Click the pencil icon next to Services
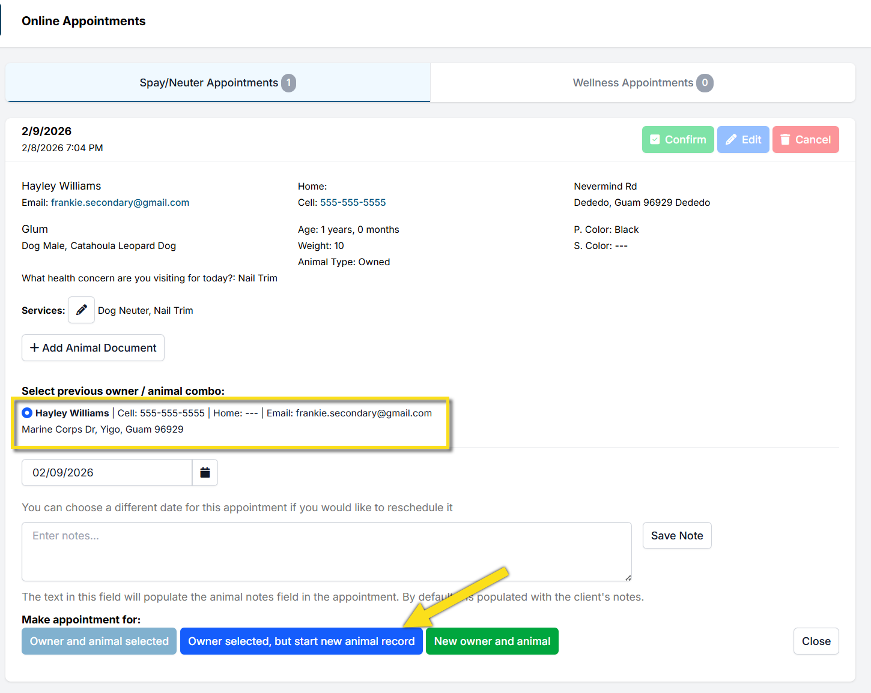The image size is (871, 693). tap(81, 310)
